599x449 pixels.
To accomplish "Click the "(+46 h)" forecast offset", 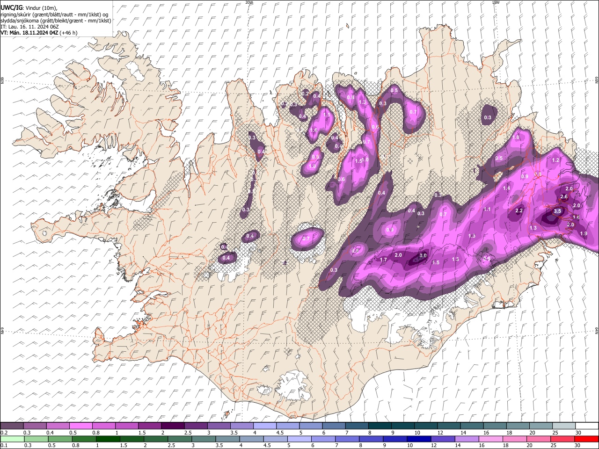I will (x=69, y=33).
